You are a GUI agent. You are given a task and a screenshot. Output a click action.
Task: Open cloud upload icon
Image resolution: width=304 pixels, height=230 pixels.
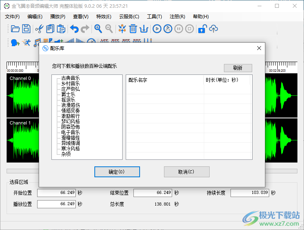[x=213, y=29]
